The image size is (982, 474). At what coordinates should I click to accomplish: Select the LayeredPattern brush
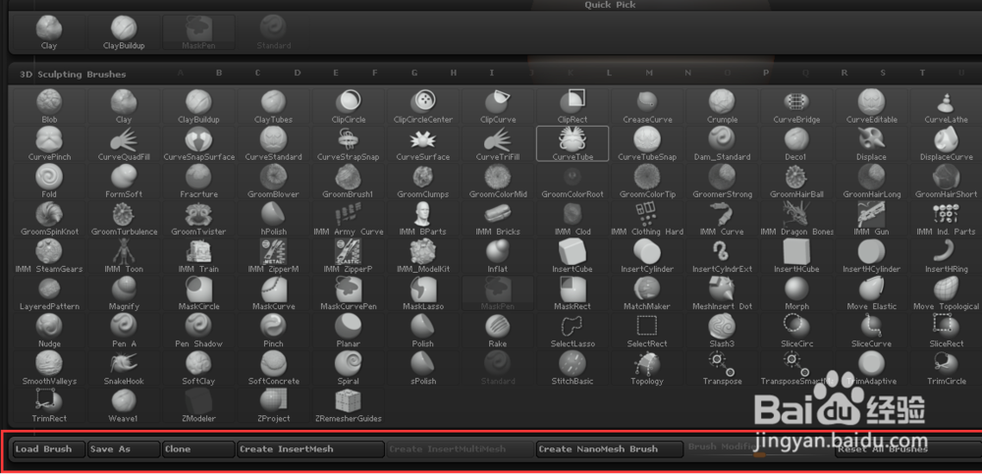[49, 294]
